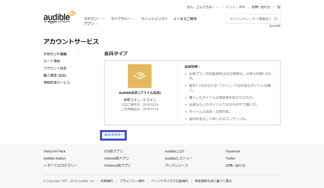Click the 追加料金なしで楽しめるコンテンツも。 bullet
The image size is (324, 188).
[x=218, y=119]
